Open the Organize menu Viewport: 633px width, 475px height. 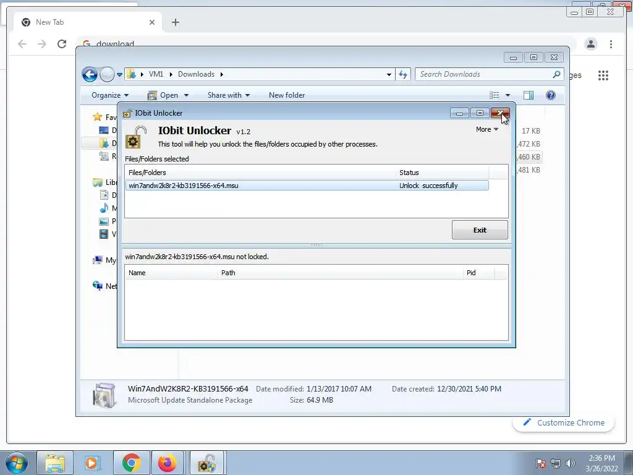coord(110,95)
